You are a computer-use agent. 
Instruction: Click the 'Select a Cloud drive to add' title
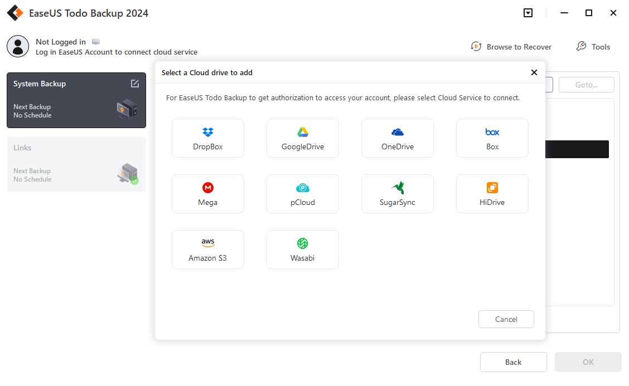point(207,72)
